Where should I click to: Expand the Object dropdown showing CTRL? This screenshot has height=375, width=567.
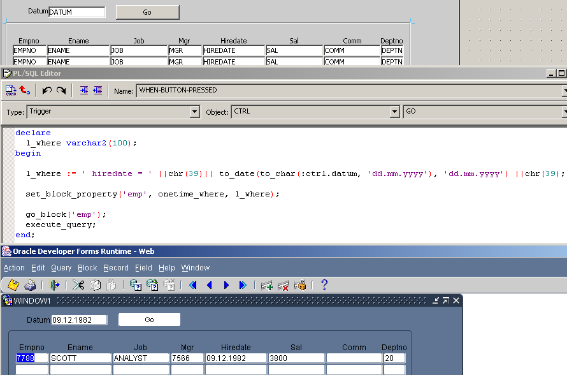[395, 112]
